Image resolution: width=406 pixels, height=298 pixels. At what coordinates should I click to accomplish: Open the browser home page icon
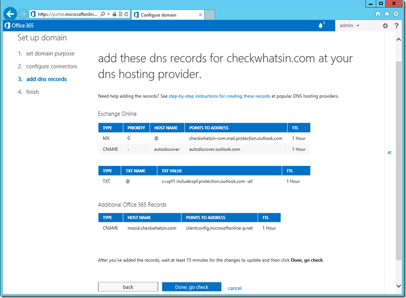(378, 14)
